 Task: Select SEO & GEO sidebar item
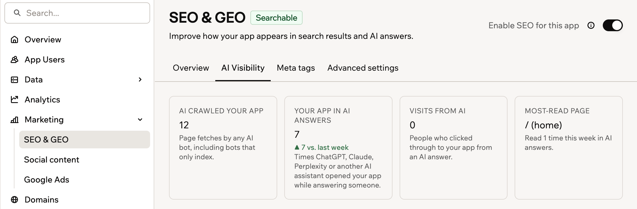(85, 140)
